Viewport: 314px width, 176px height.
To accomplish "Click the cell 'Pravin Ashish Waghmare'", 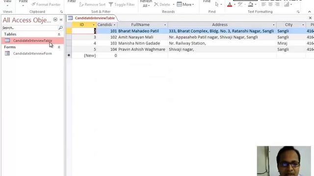I will (x=142, y=49).
